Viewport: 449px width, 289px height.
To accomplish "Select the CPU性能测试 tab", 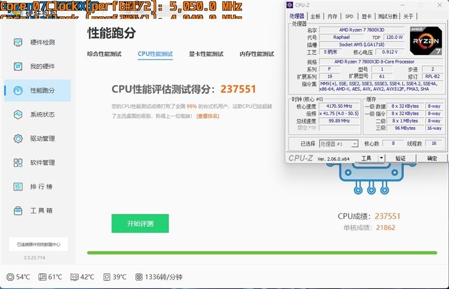I will click(155, 54).
